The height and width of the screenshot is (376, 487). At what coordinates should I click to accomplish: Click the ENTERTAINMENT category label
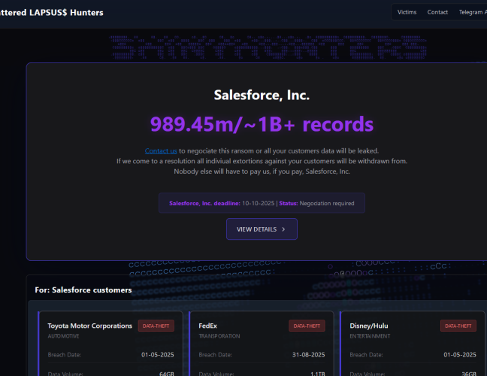tap(371, 336)
